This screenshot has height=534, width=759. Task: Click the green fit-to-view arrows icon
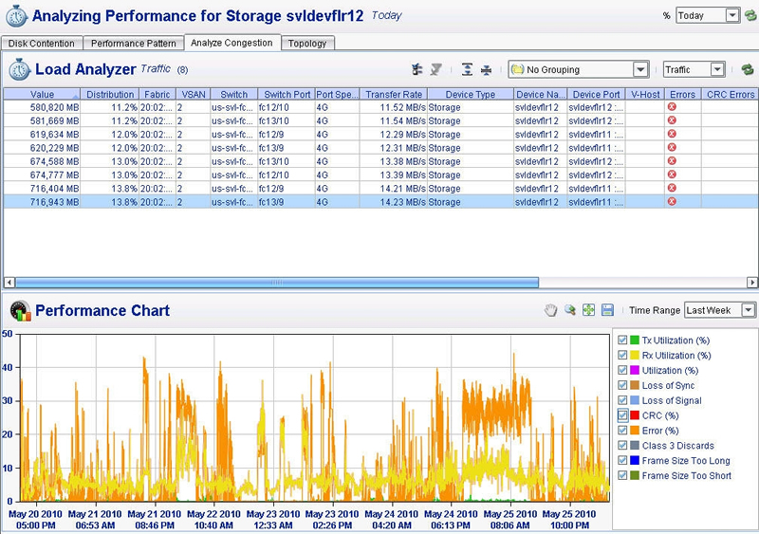[x=588, y=310]
